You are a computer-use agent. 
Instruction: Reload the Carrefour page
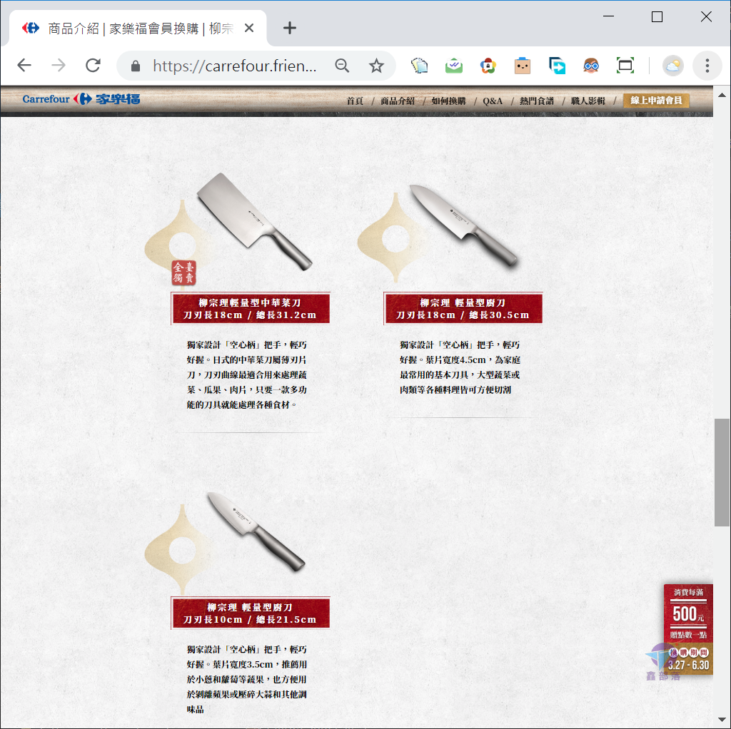[x=94, y=66]
